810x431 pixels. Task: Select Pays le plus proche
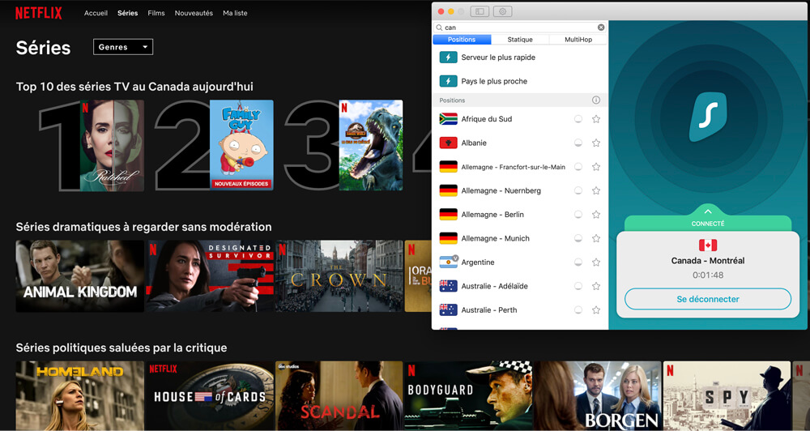tap(520, 81)
